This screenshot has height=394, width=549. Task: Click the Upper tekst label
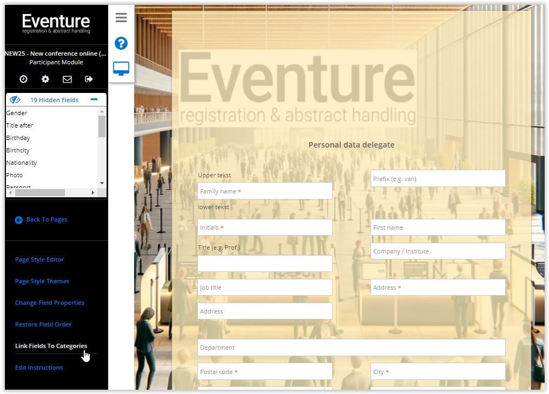coord(214,175)
